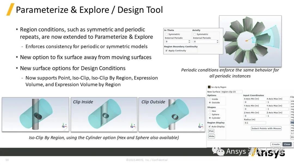Click the X-Axis Min input field
Viewport: 294px width, 165px height.
click(x=255, y=102)
